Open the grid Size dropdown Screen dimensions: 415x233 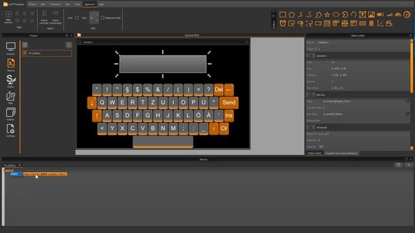tap(94, 17)
